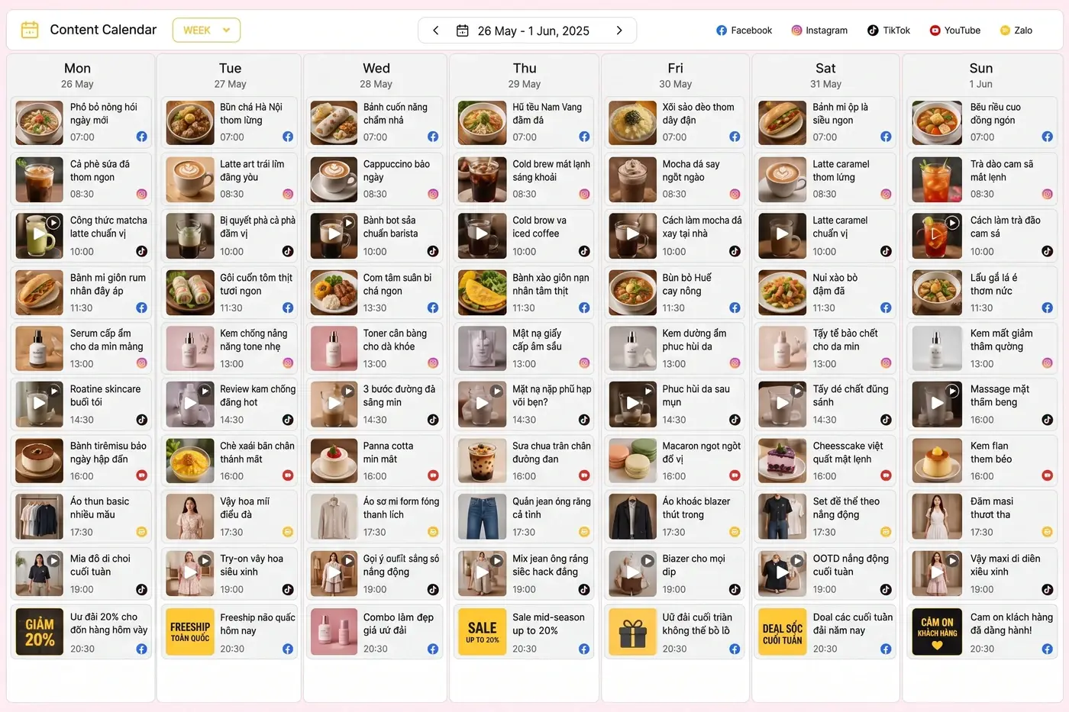Open the CẢM ƠN KHÁCH HÀNG thumbnail
Viewport: 1069px width, 712px height.
point(936,632)
